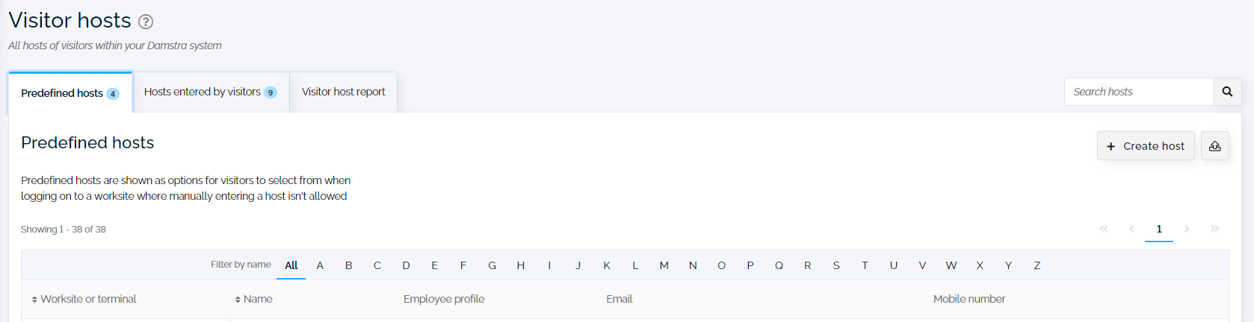
Task: Select the Predefined hosts tab
Action: (70, 93)
